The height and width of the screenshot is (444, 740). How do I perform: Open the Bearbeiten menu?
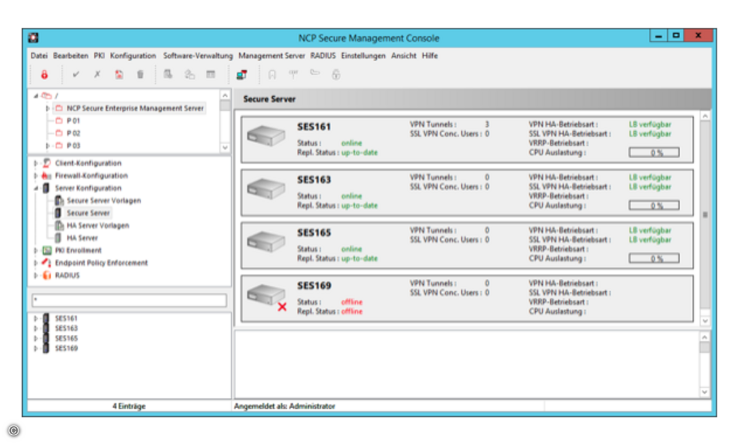(71, 55)
